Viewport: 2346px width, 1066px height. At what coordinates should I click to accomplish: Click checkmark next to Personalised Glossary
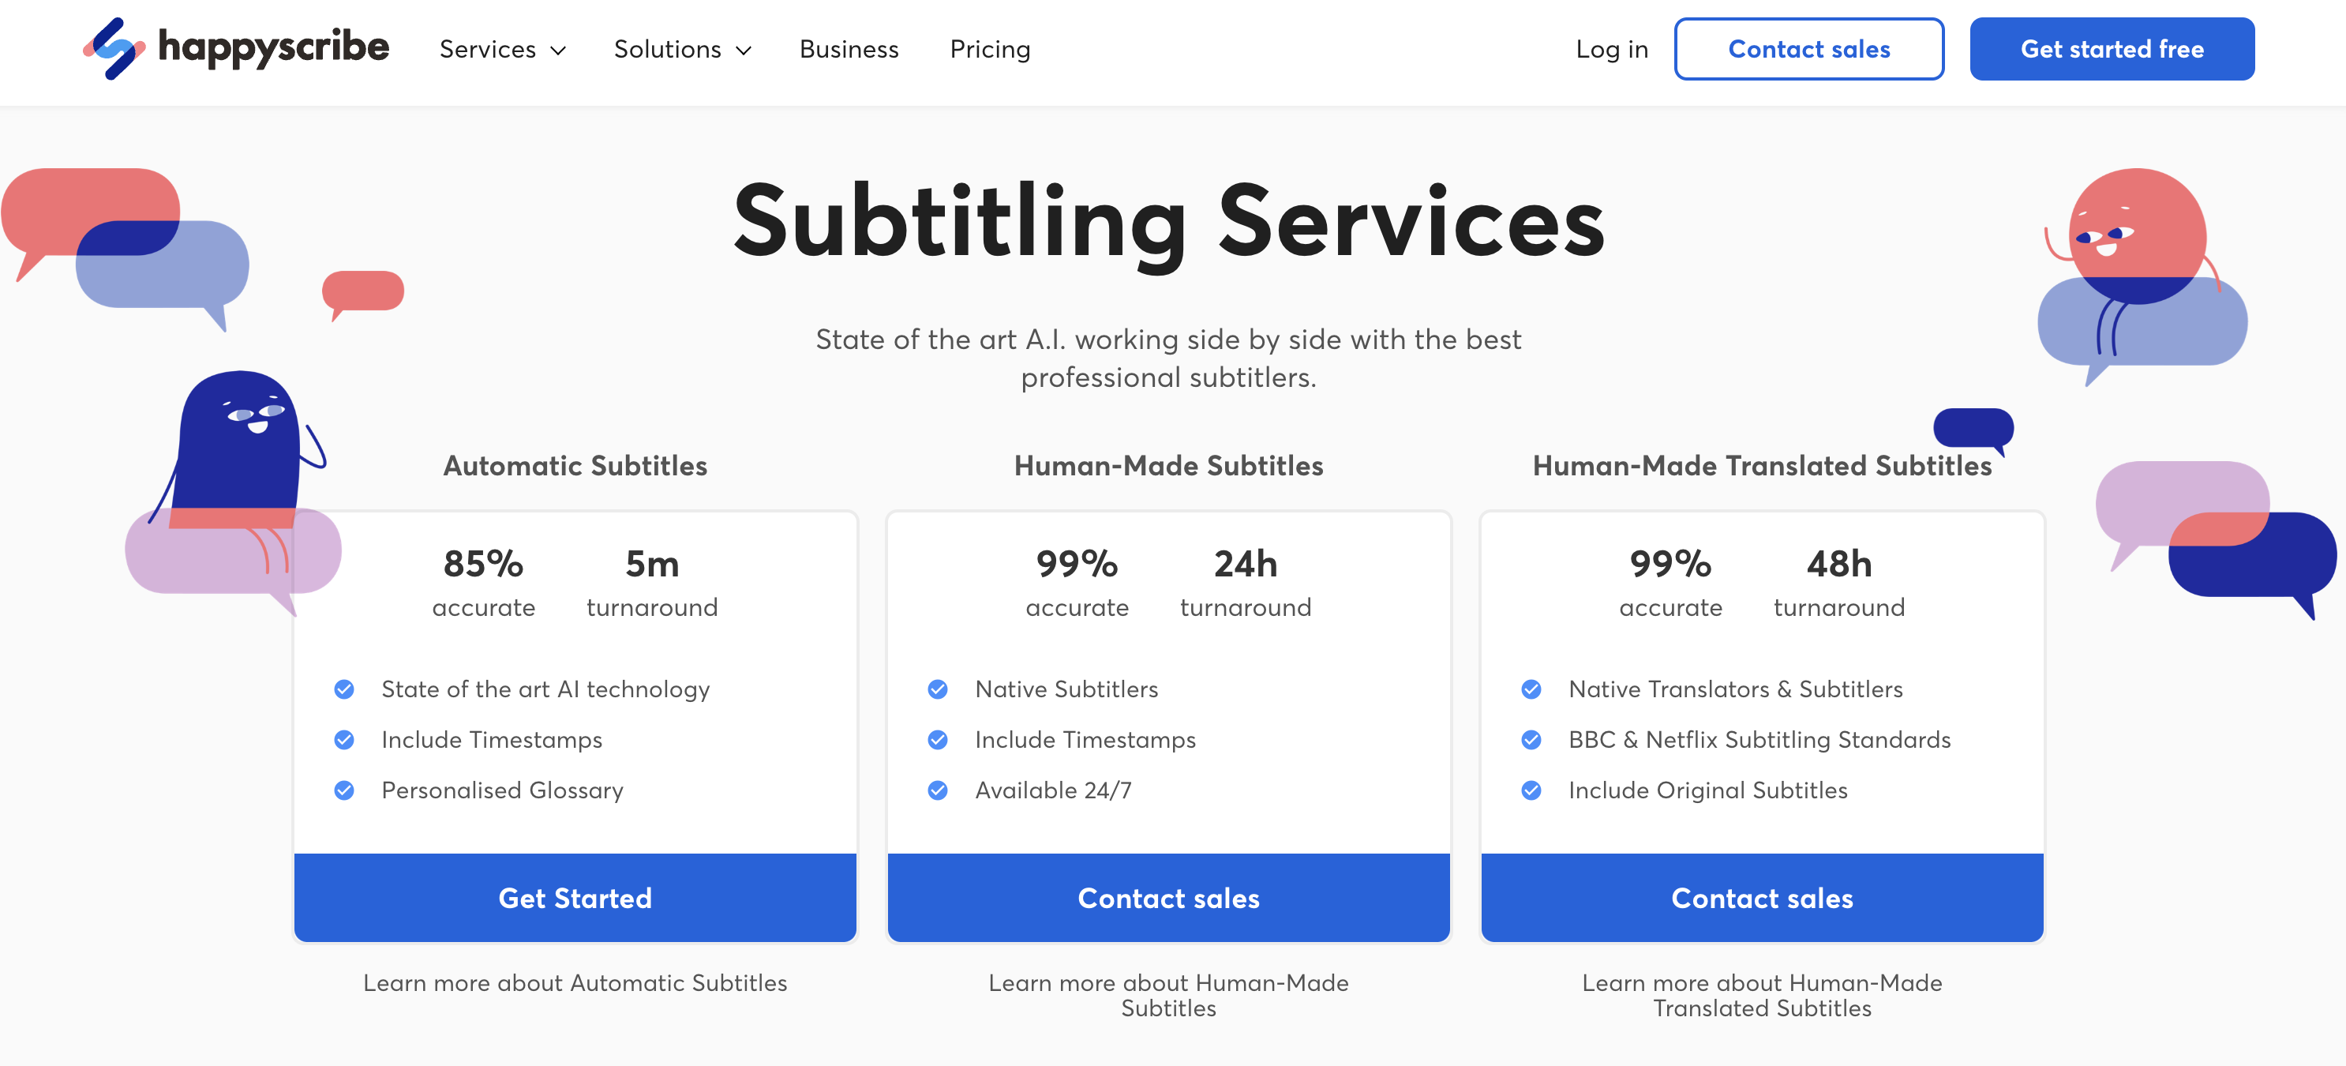coord(344,791)
